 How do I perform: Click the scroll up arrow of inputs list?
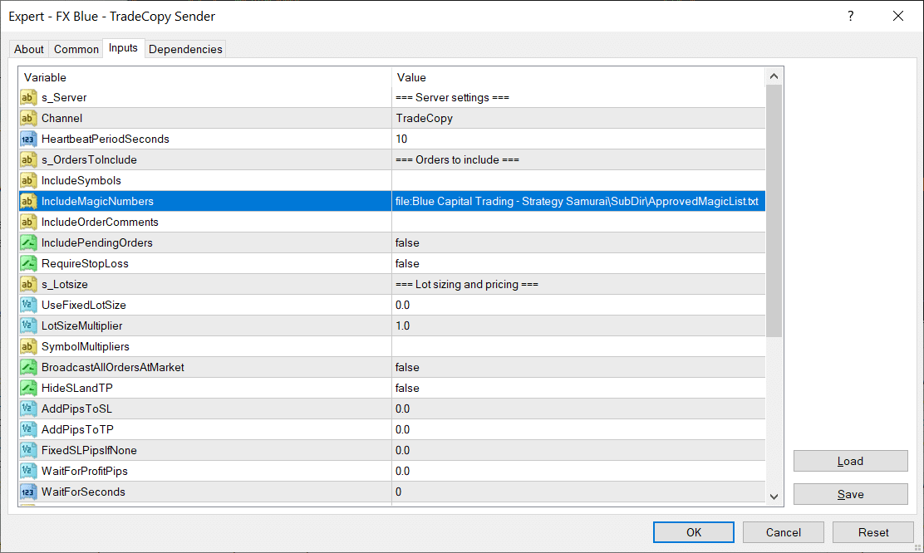(x=774, y=76)
